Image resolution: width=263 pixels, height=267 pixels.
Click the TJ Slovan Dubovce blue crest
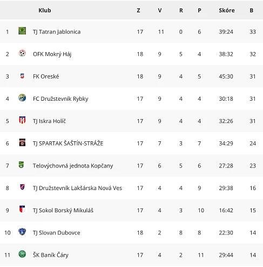22,232
